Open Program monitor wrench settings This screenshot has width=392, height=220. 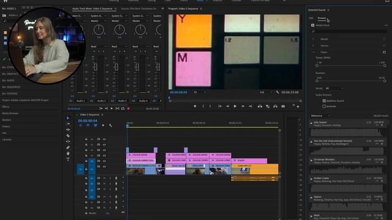click(277, 92)
